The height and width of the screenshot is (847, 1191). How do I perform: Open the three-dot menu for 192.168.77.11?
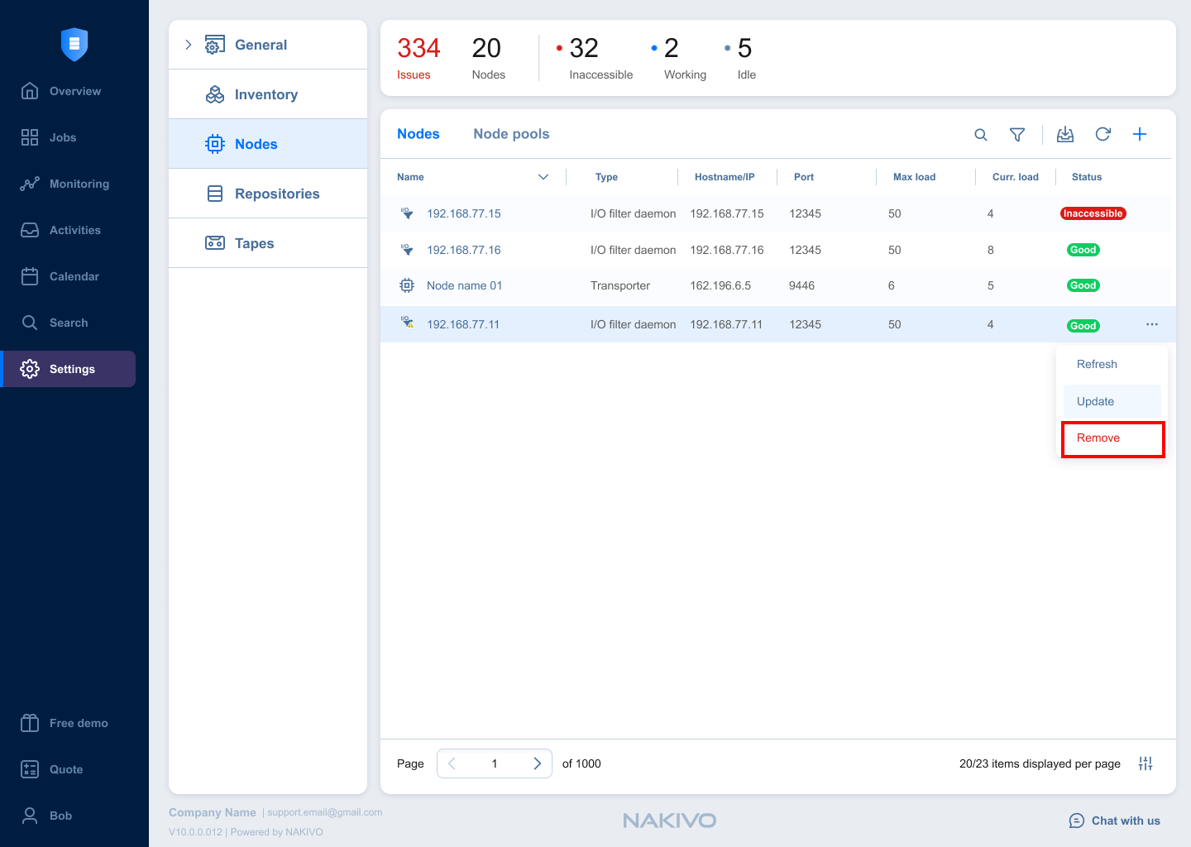tap(1152, 324)
